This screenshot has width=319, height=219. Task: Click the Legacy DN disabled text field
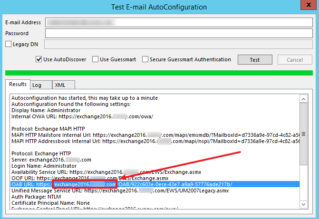tap(178, 44)
